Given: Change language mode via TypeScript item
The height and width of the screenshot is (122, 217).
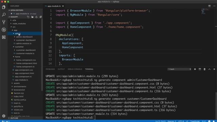Looking at the screenshot, I should (195, 121).
